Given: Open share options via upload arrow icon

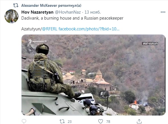Looking at the screenshot, I should pos(139,121).
